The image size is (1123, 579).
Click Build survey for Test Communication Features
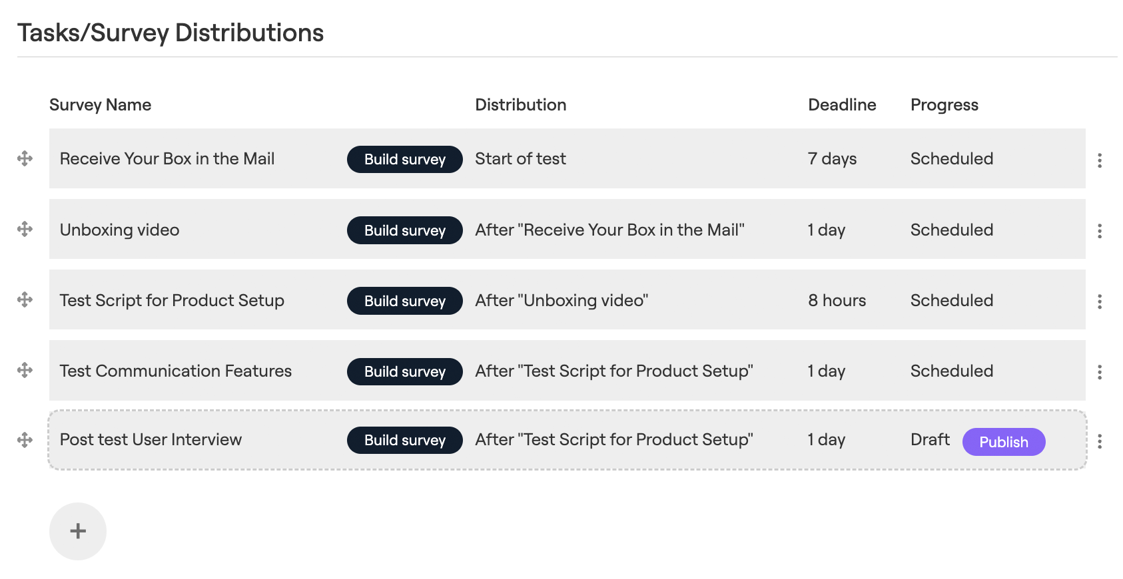click(404, 371)
